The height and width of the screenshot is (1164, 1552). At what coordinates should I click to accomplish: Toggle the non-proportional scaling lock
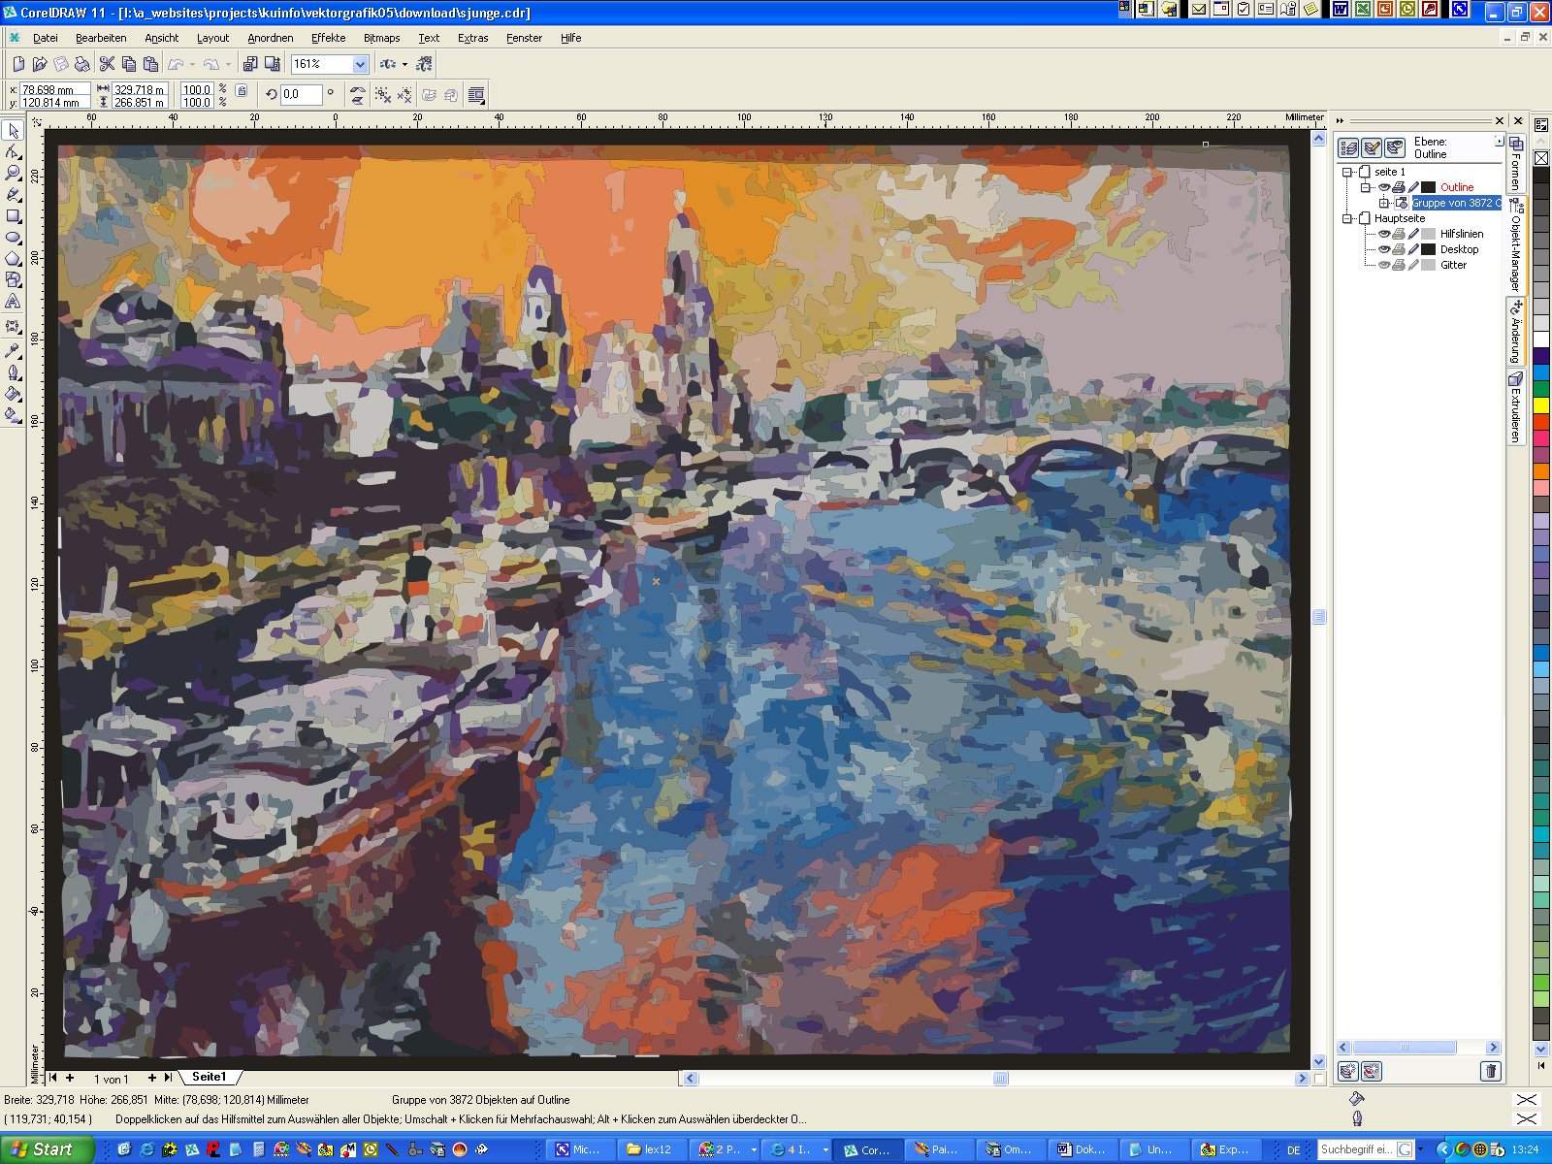coord(242,91)
